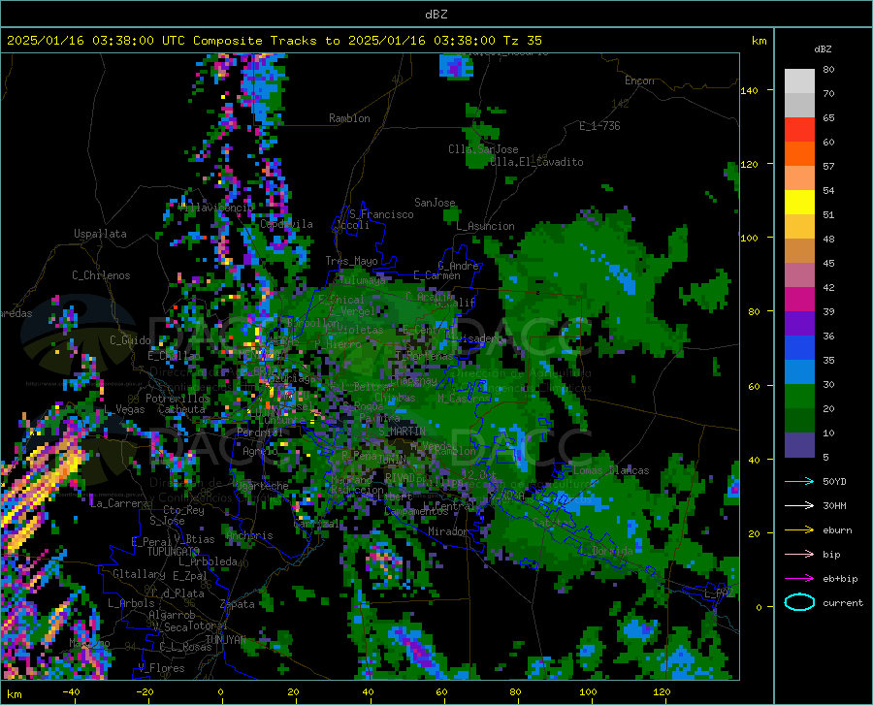Click the cyan 50YD arrow legend icon
Image resolution: width=873 pixels, height=705 pixels.
point(799,481)
